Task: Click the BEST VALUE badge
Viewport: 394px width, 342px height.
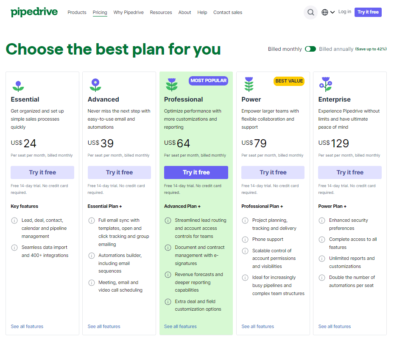Action: point(289,80)
